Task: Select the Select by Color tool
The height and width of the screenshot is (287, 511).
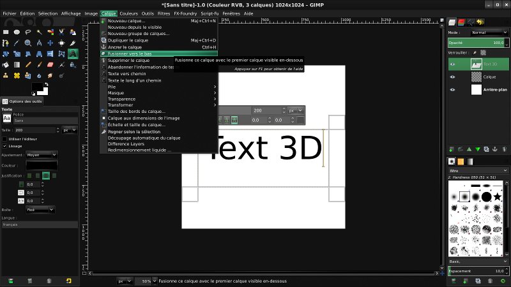Action: pyautogui.click(x=50, y=32)
